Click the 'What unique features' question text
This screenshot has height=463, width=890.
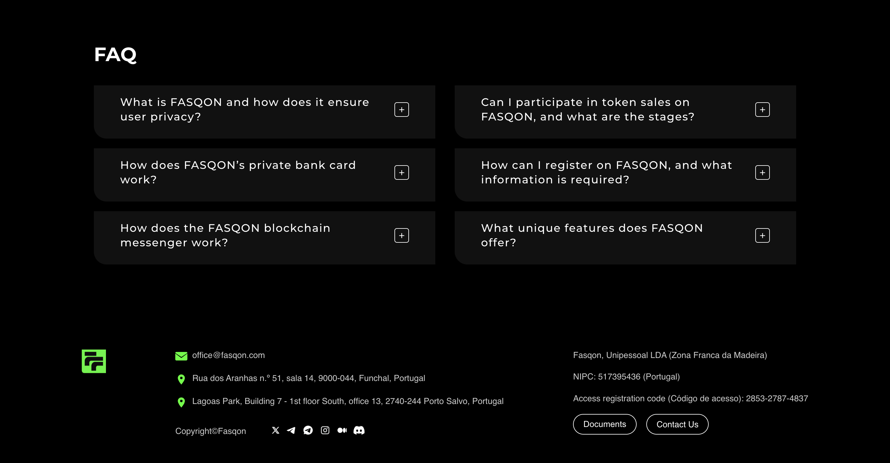click(x=592, y=235)
